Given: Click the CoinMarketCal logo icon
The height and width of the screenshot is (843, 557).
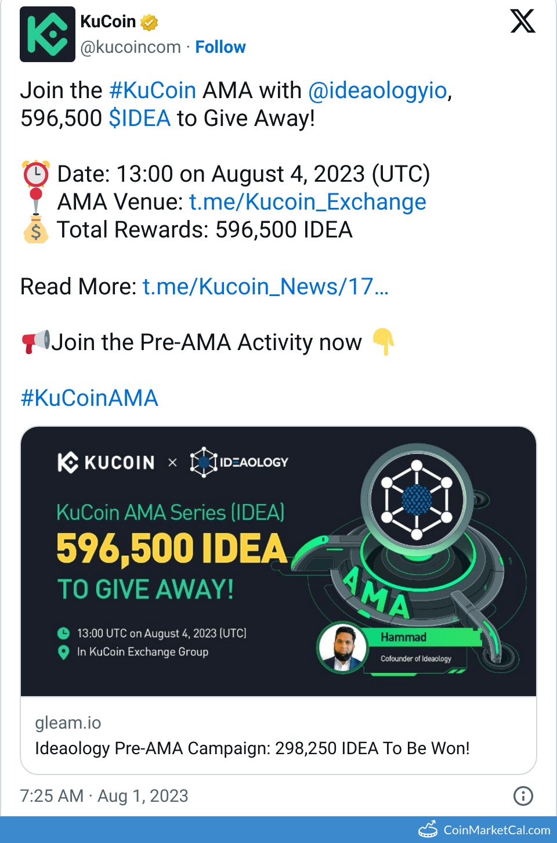Looking at the screenshot, I should pyautogui.click(x=428, y=830).
